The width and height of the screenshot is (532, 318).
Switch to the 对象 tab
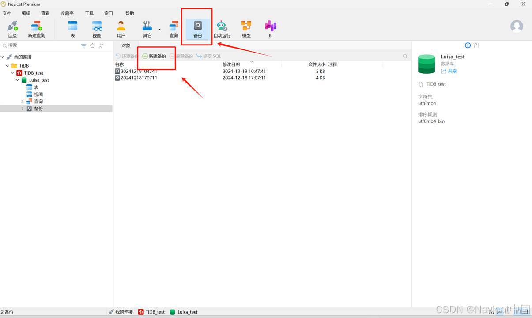[x=126, y=45]
